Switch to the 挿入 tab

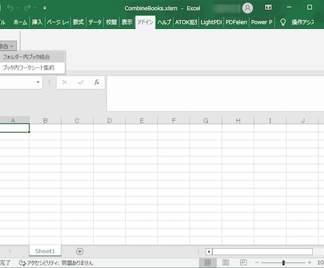pyautogui.click(x=37, y=23)
